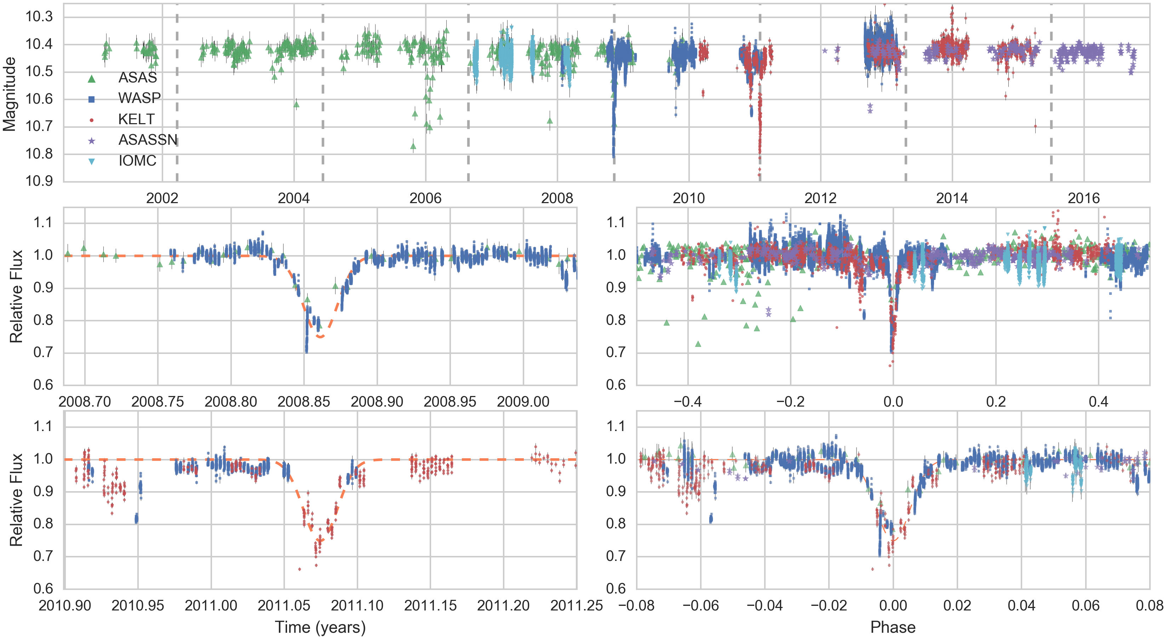Click the 2008.85 tick label

(304, 402)
